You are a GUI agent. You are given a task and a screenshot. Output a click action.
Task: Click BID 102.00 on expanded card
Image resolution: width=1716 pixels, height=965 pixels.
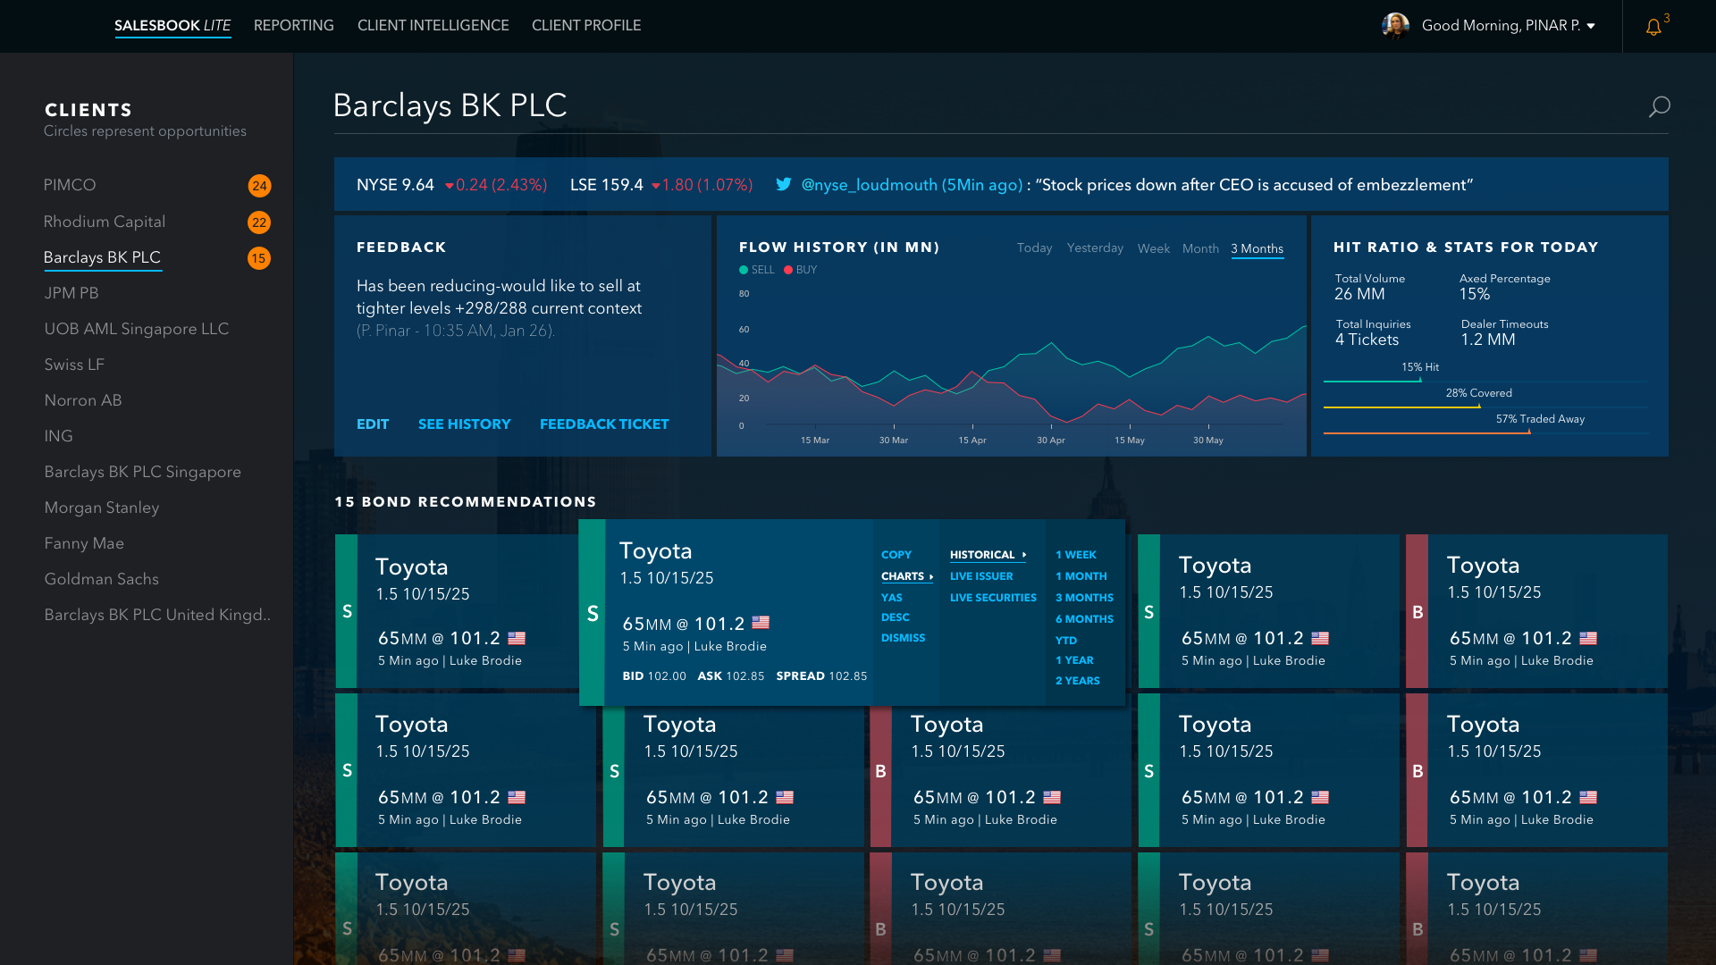click(654, 676)
